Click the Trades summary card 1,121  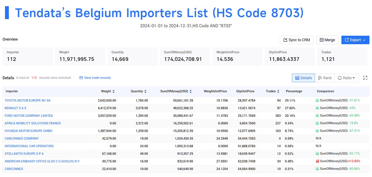[x=342, y=57]
